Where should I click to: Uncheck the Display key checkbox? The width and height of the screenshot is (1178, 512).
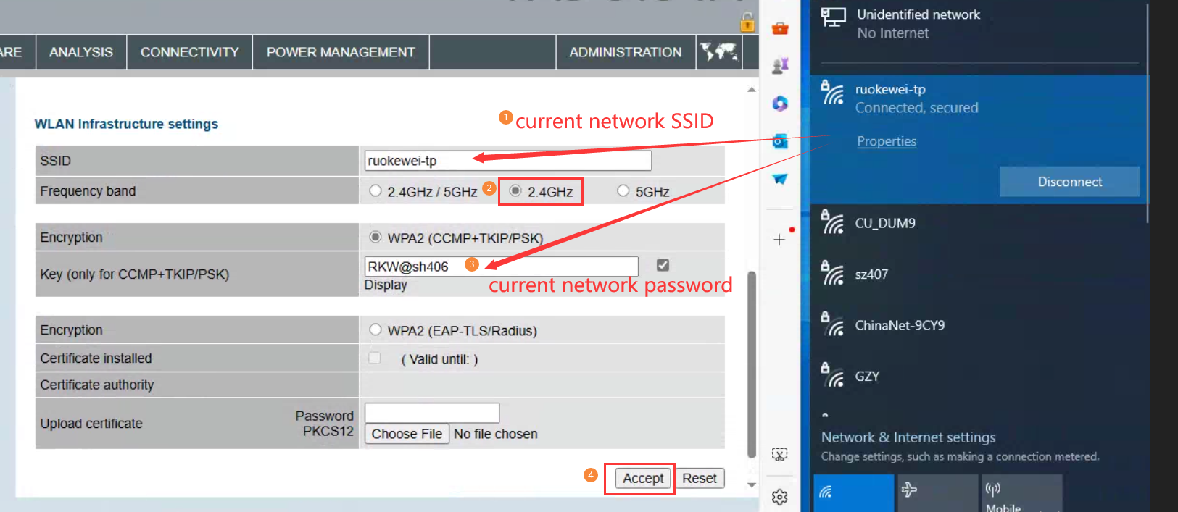pyautogui.click(x=663, y=265)
